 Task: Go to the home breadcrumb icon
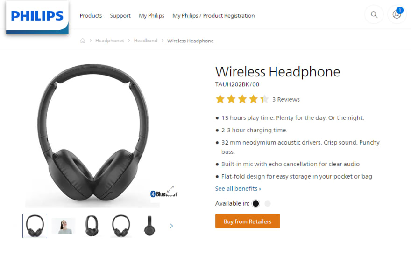[x=83, y=41]
